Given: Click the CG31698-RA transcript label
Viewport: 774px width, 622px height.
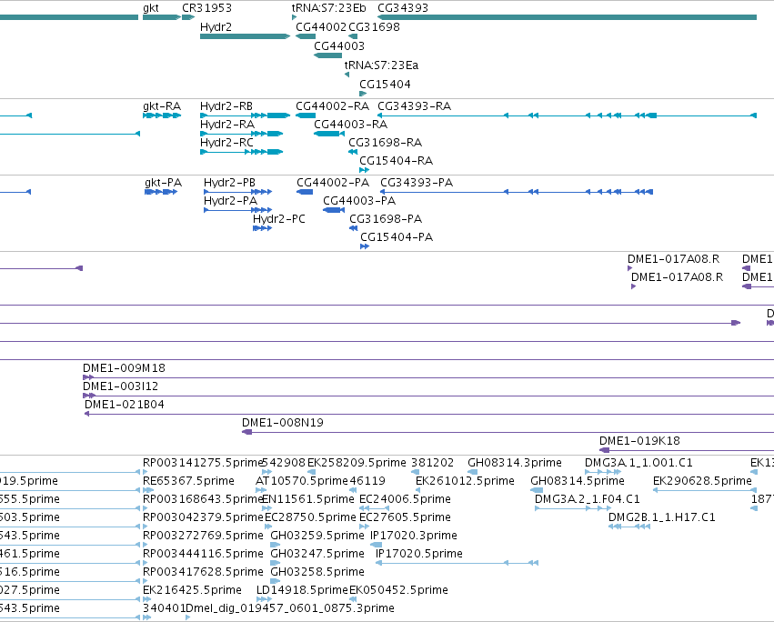Looking at the screenshot, I should [x=385, y=143].
